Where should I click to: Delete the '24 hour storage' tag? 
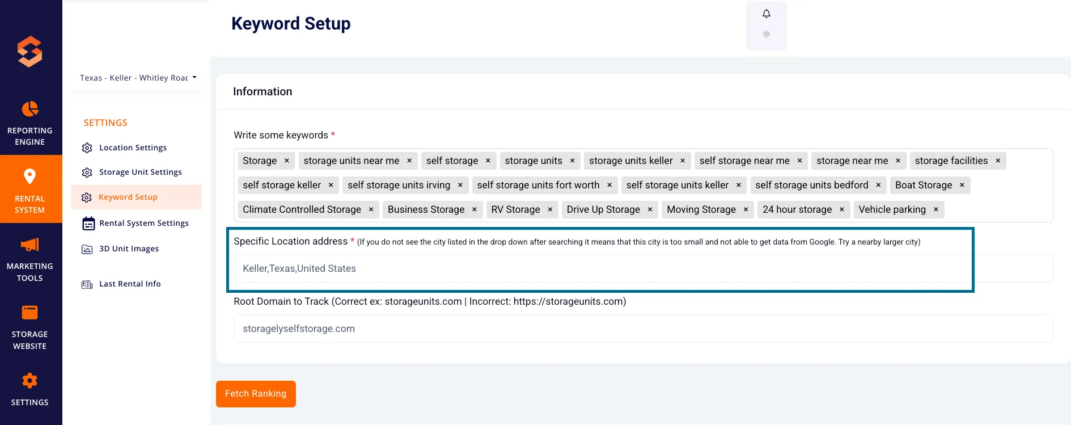tap(842, 209)
